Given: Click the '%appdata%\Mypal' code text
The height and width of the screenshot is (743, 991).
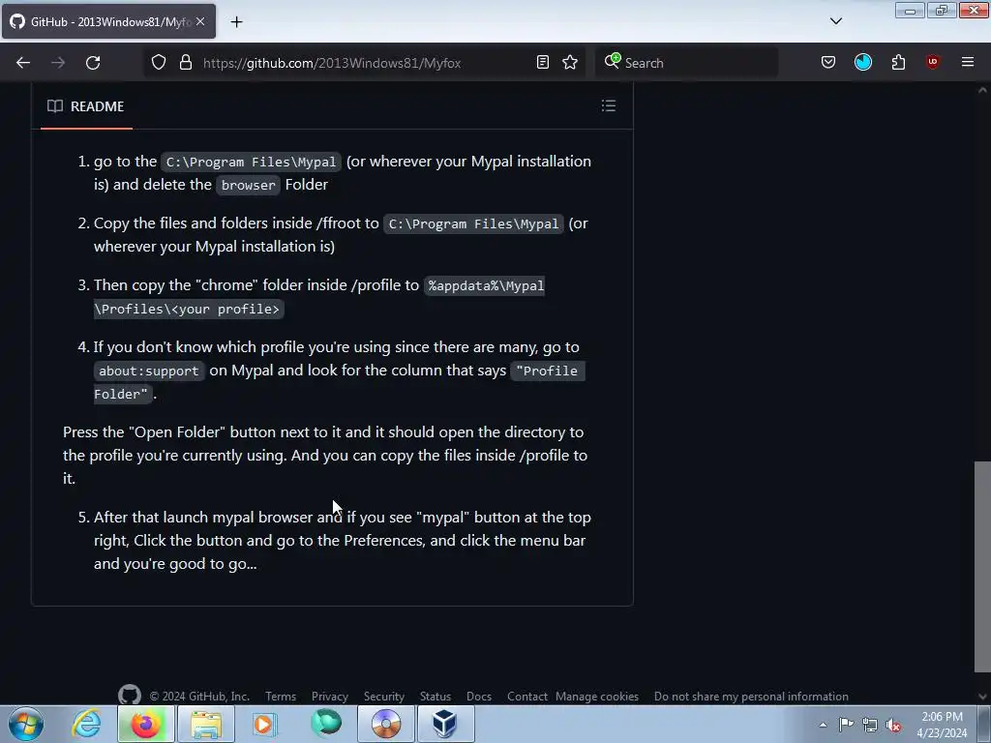Looking at the screenshot, I should pos(486,285).
